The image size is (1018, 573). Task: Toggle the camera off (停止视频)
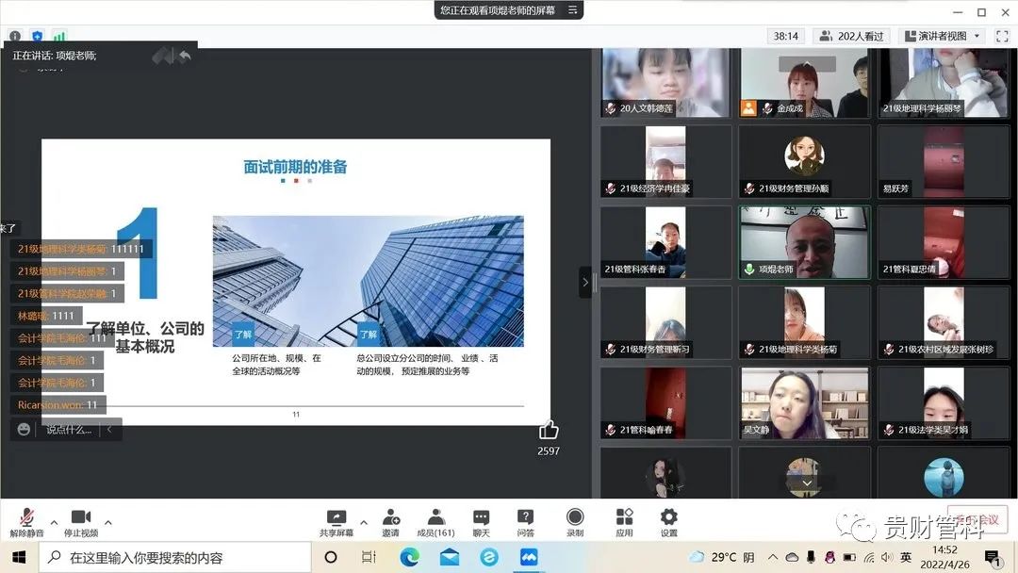81,517
